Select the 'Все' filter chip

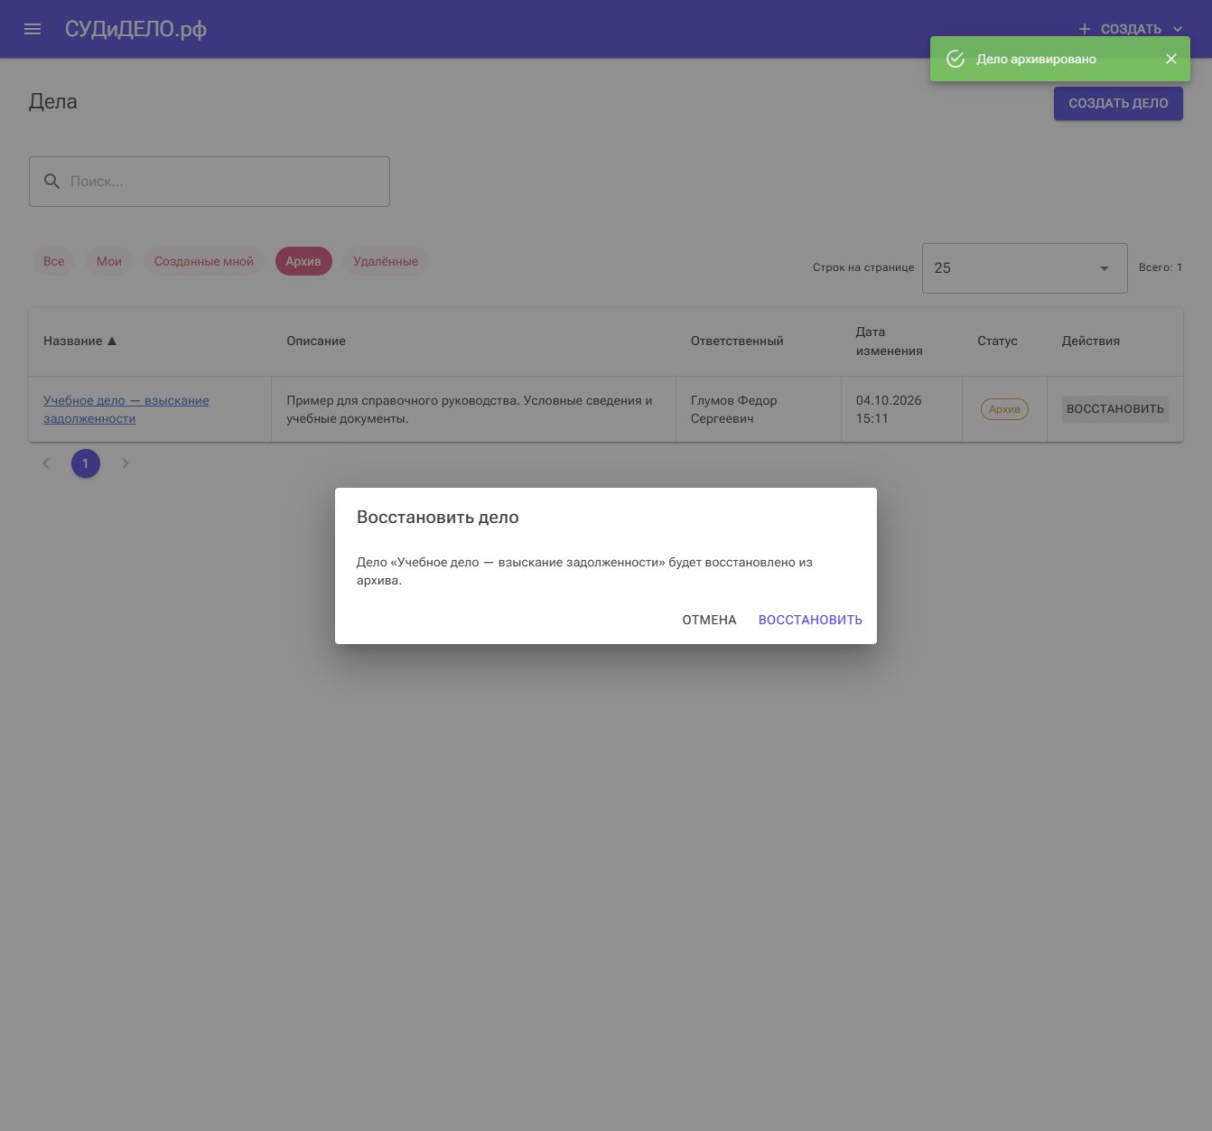[54, 261]
